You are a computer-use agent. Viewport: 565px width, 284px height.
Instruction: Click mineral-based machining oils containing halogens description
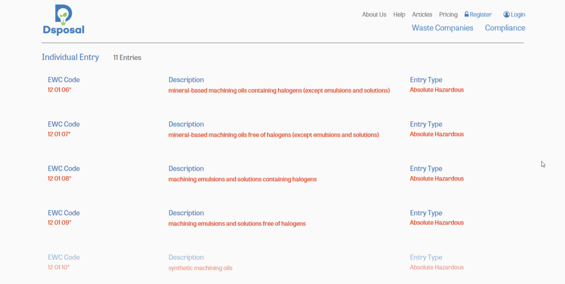(279, 90)
